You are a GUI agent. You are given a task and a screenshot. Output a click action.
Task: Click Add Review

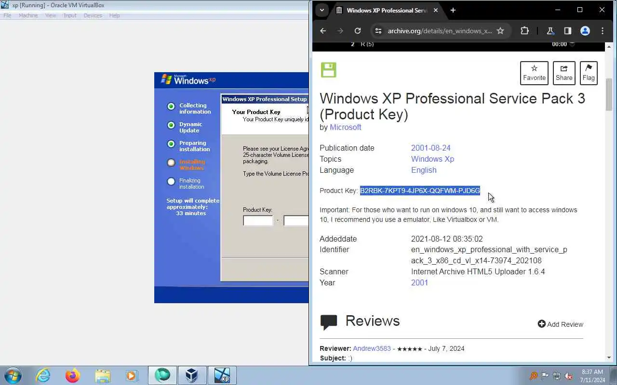click(x=560, y=324)
